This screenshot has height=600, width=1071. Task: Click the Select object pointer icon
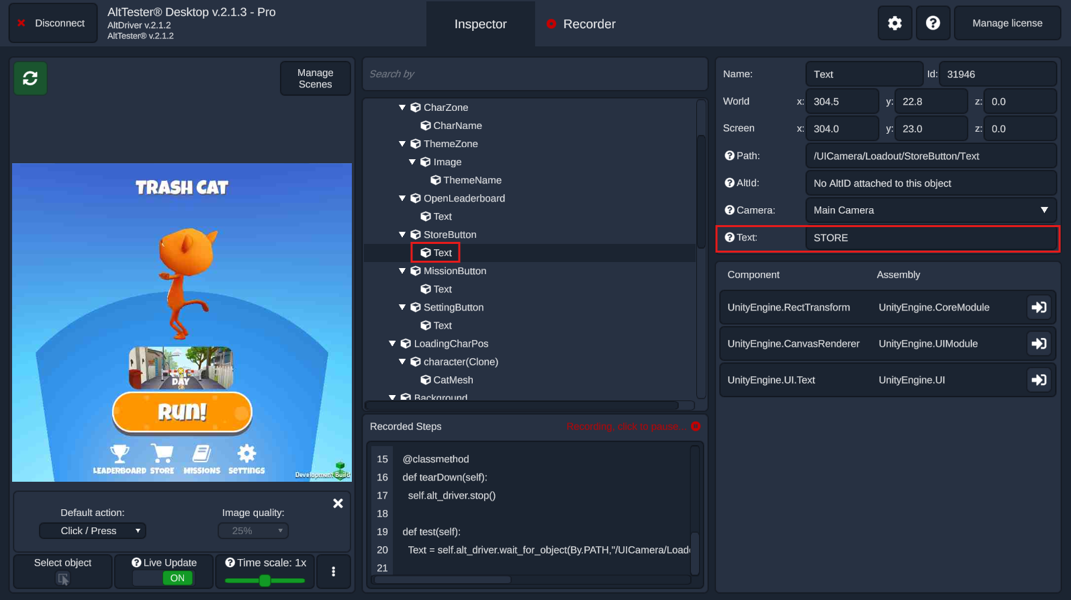click(63, 578)
